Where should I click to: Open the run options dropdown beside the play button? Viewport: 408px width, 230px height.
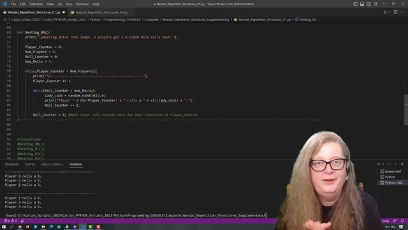[390, 12]
